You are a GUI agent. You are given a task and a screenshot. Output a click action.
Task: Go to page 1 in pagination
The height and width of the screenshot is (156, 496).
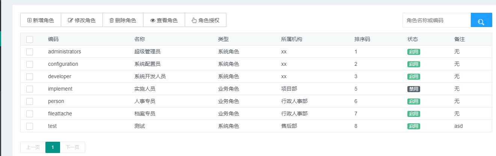click(x=53, y=147)
